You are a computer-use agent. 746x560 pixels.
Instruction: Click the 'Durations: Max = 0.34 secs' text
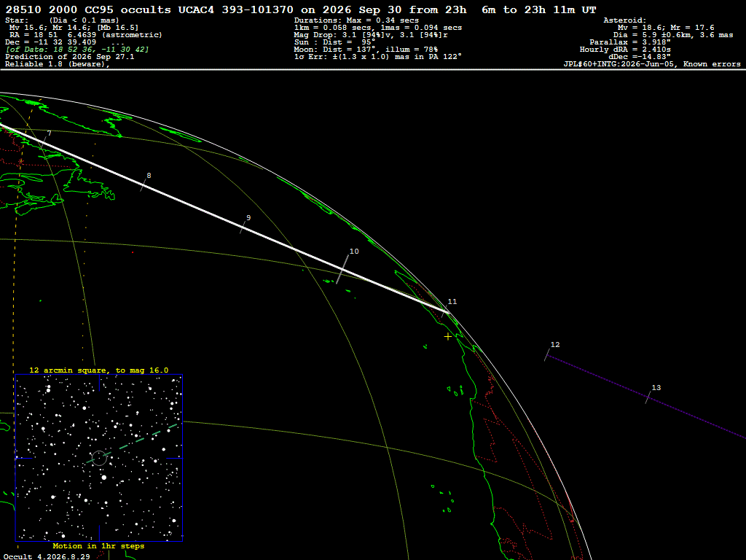coord(356,20)
